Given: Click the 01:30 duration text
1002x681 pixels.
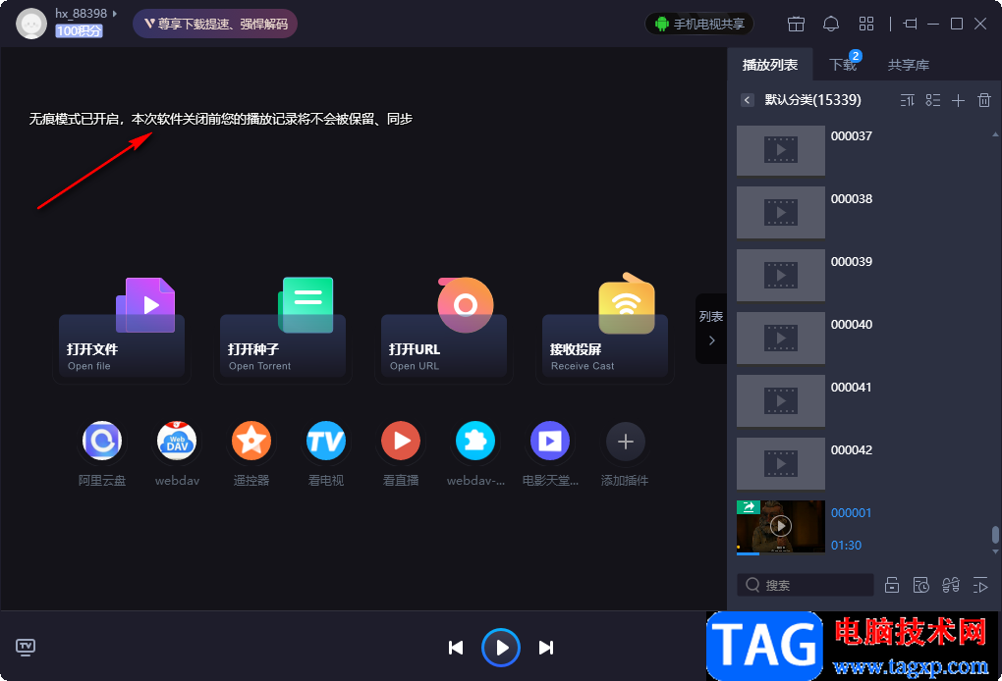Looking at the screenshot, I should coord(846,546).
